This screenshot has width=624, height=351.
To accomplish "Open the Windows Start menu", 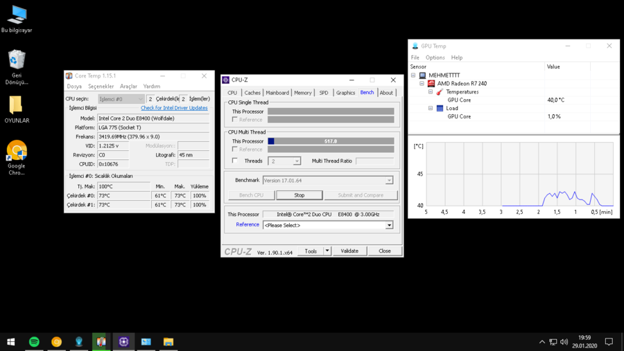I will tap(11, 341).
